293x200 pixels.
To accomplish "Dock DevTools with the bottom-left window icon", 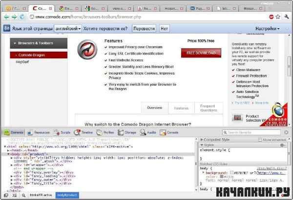I will (x=6, y=195).
